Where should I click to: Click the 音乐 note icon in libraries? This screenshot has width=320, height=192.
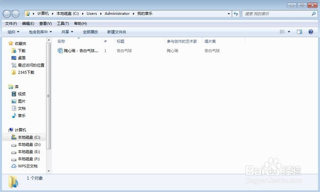click(x=14, y=116)
